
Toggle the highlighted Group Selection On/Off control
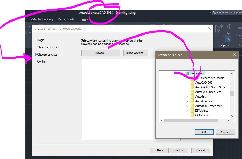coord(228,39)
